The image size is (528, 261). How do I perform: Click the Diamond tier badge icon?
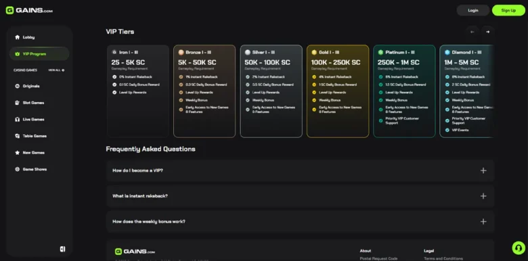pyautogui.click(x=447, y=52)
